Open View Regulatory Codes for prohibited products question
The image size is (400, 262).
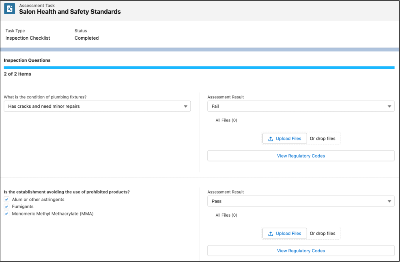tap(301, 251)
